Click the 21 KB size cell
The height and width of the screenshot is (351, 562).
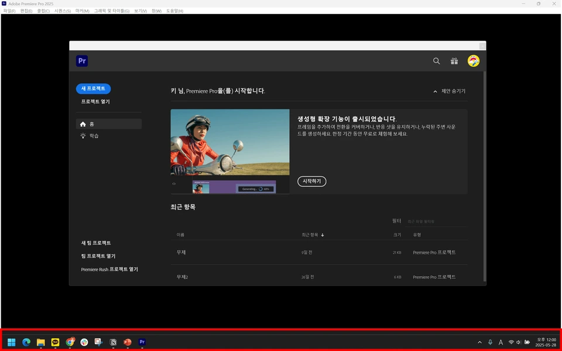397,253
